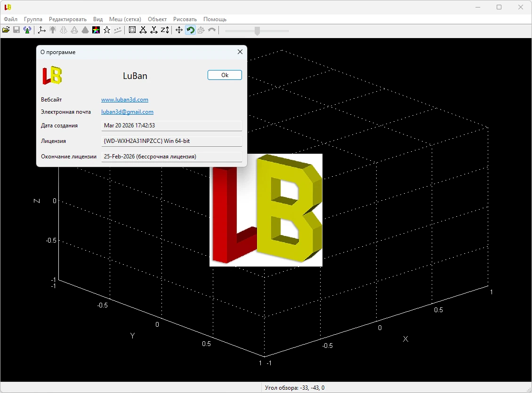Toggle the green rotate tool
The image size is (532, 393).
tap(190, 30)
